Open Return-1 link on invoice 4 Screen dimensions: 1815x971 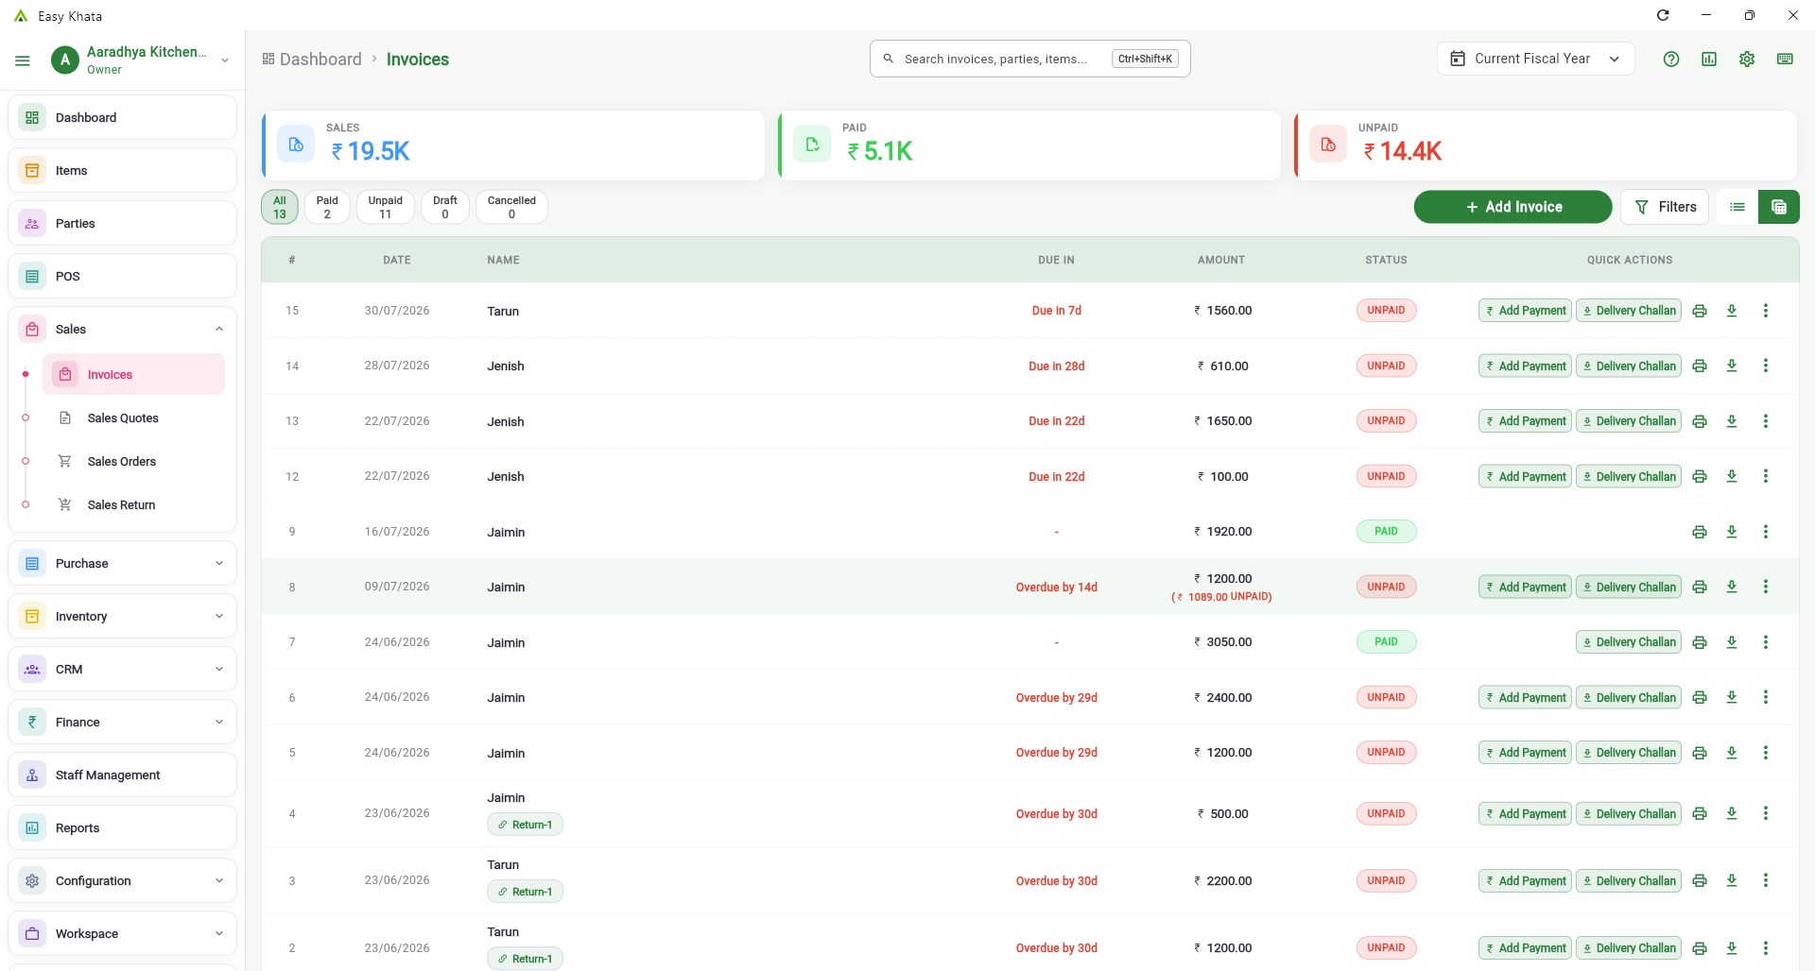526,825
